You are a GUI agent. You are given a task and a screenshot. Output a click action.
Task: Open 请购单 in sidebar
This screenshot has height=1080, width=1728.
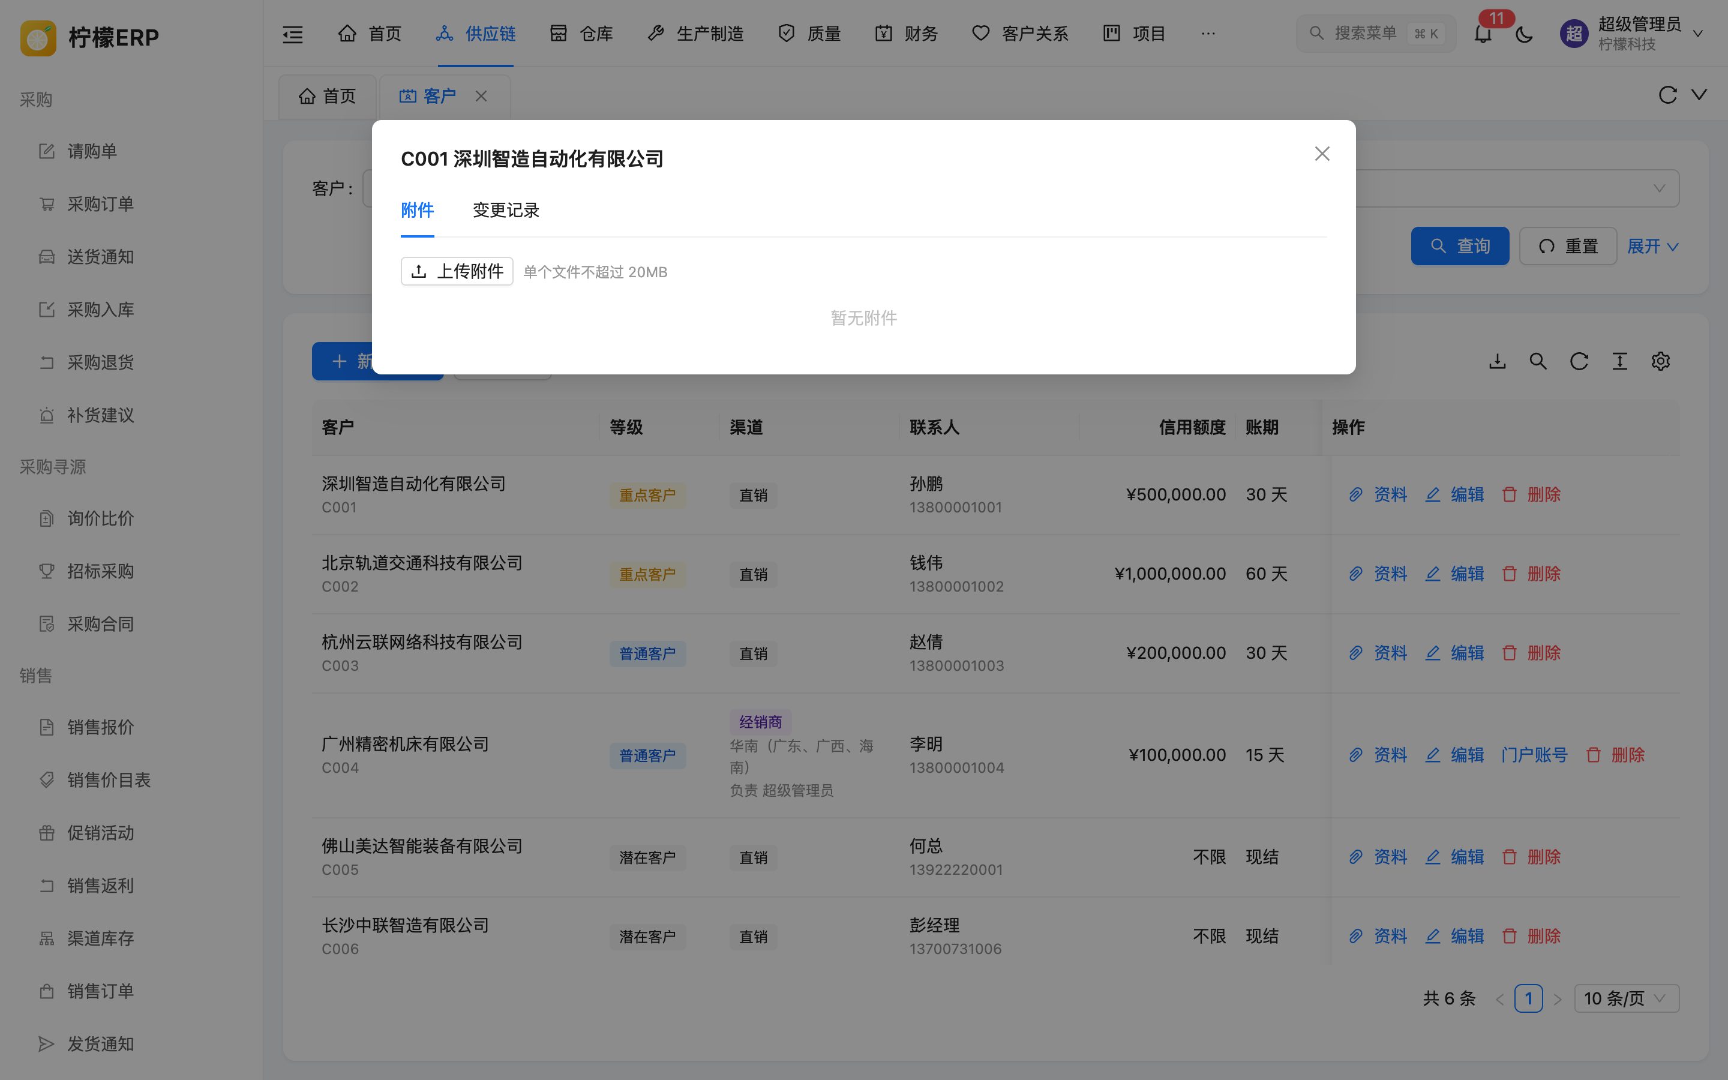coord(91,151)
